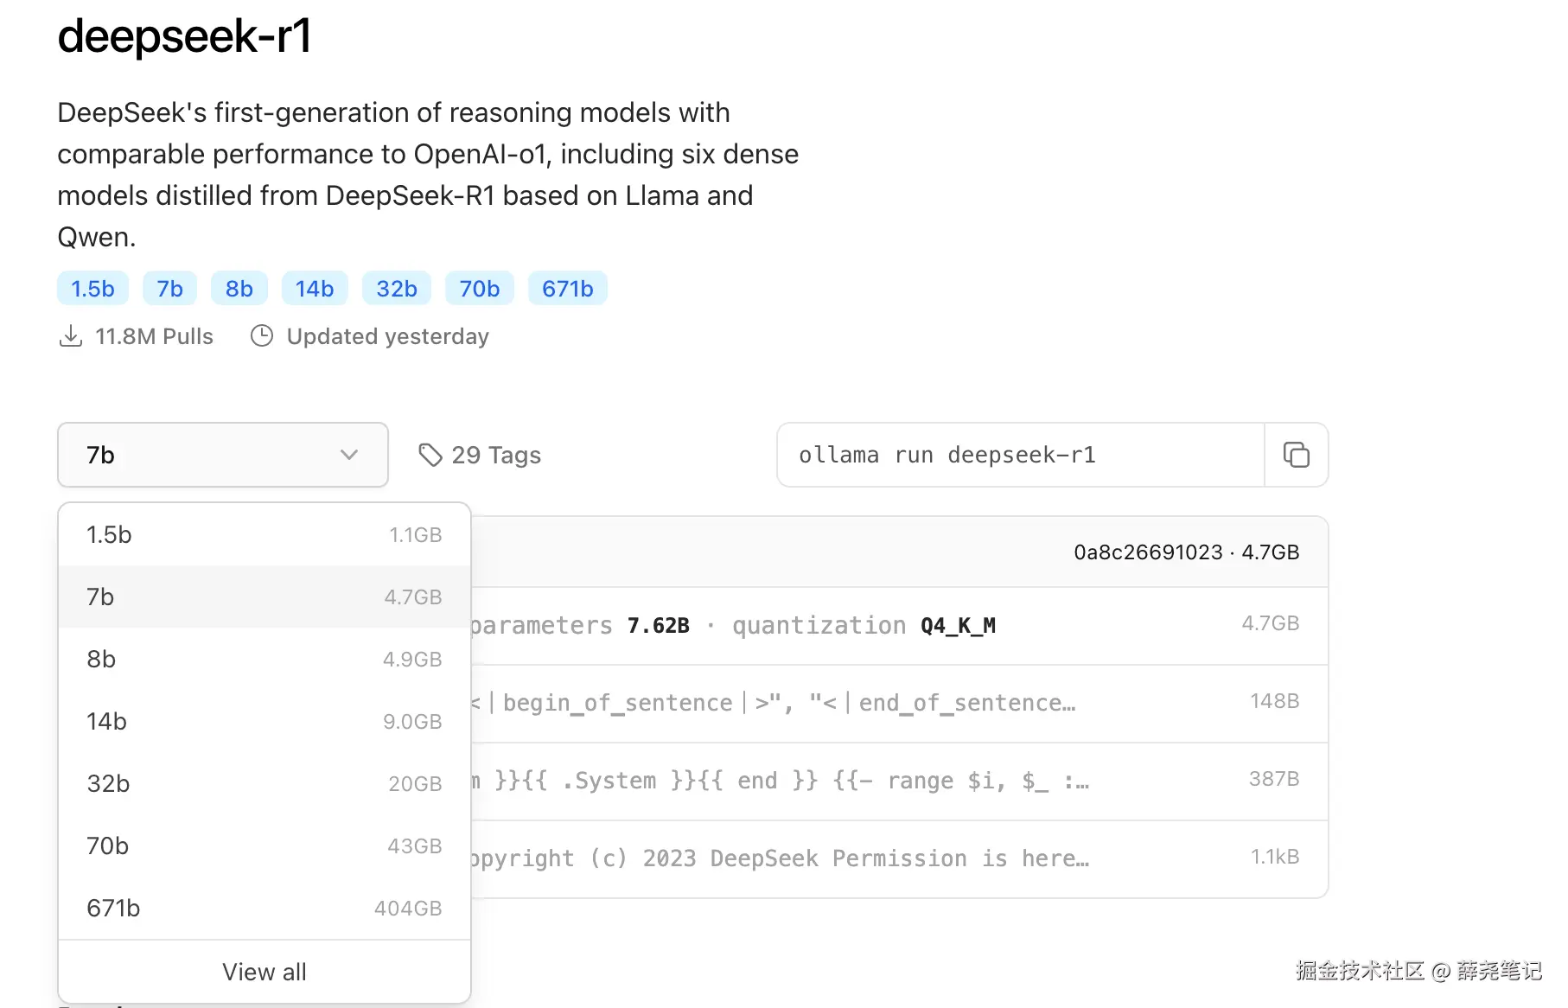Select the 70b 43GB option
Viewport: 1568px width, 1008px height.
(x=264, y=846)
